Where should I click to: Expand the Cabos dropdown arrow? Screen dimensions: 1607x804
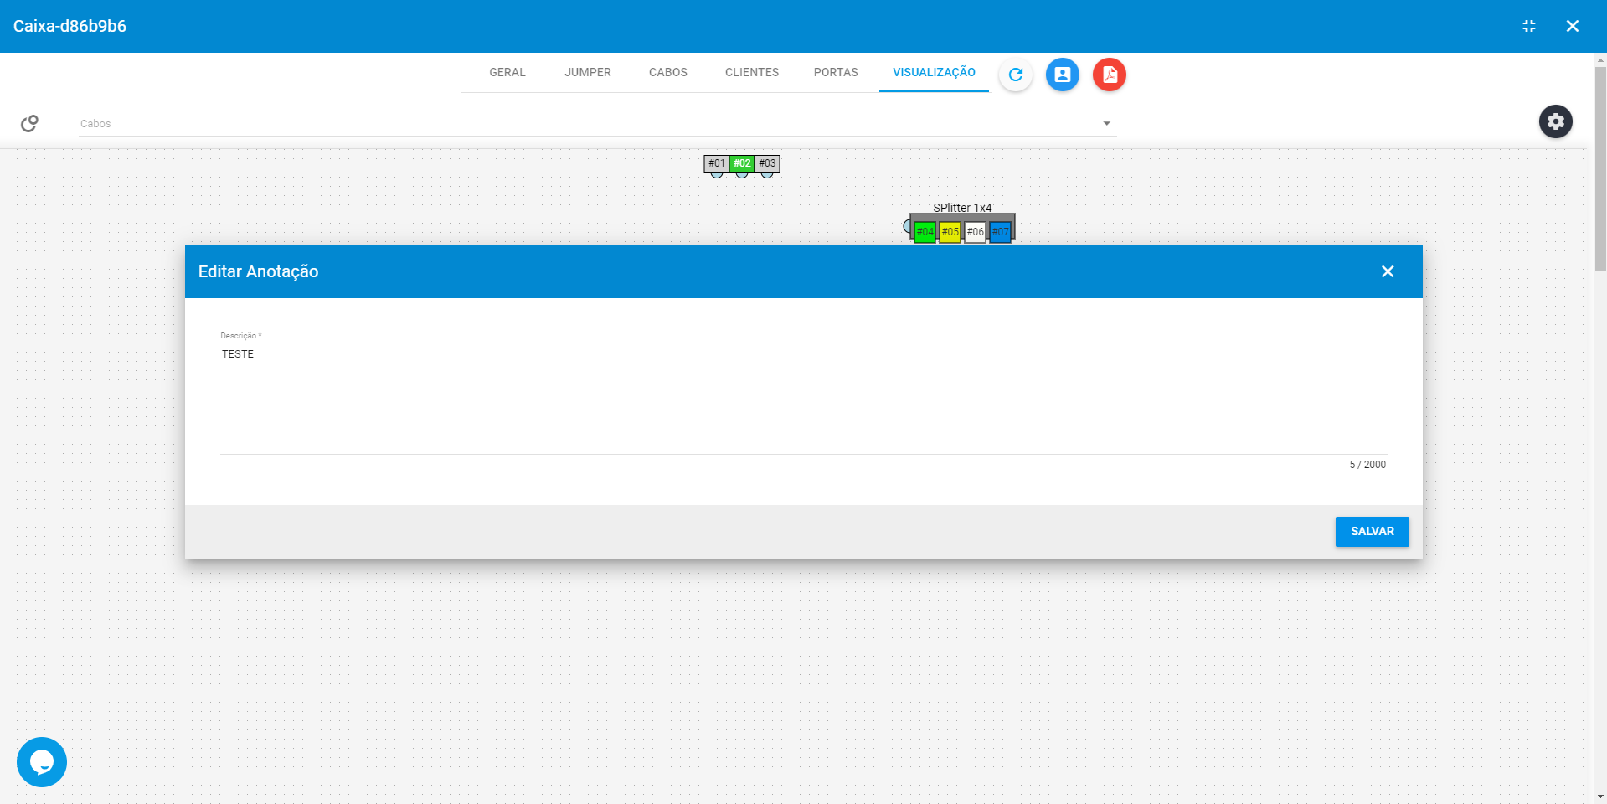point(1106,123)
